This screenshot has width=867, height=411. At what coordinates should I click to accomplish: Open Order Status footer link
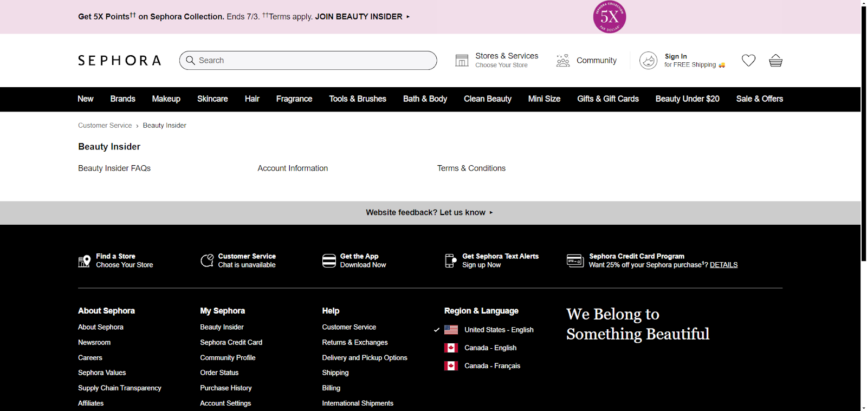[219, 373]
